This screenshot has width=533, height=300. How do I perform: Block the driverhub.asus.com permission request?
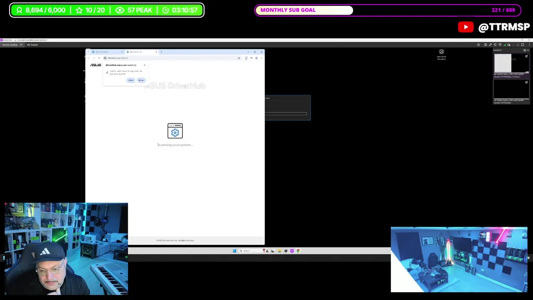[x=141, y=80]
